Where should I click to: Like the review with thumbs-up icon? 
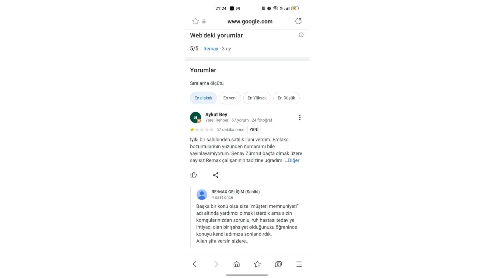(x=194, y=175)
